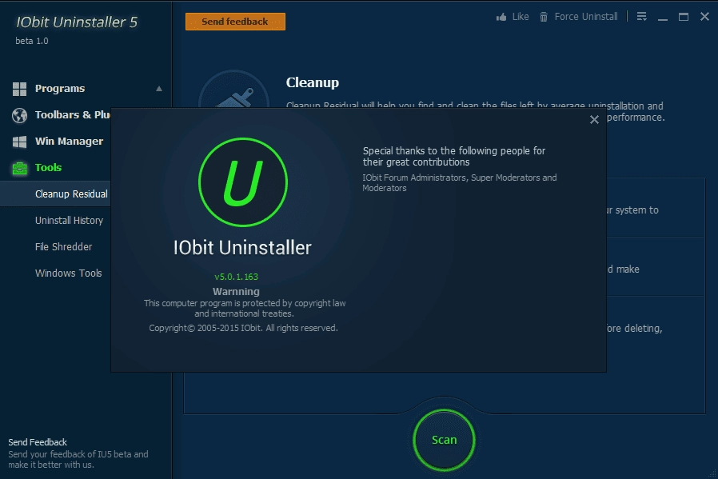The height and width of the screenshot is (479, 718).
Task: Click the Copyright 2005-2015 IObit line
Action: coord(243,328)
